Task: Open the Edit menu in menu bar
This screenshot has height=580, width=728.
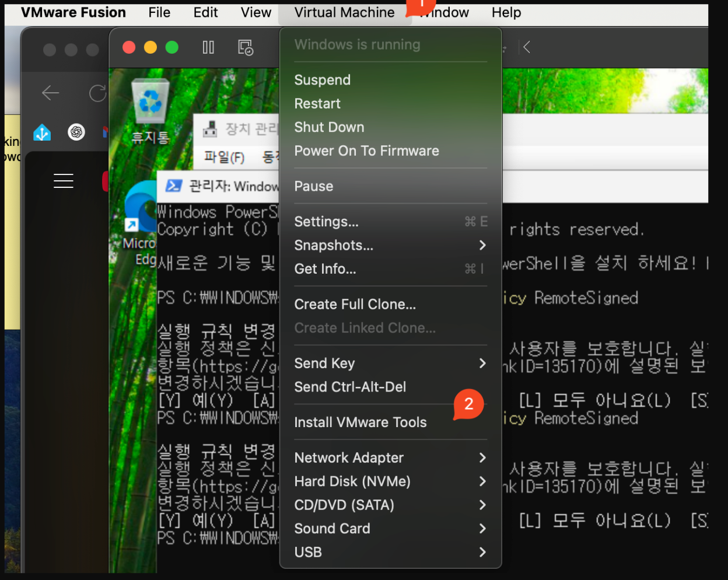Action: coord(205,12)
